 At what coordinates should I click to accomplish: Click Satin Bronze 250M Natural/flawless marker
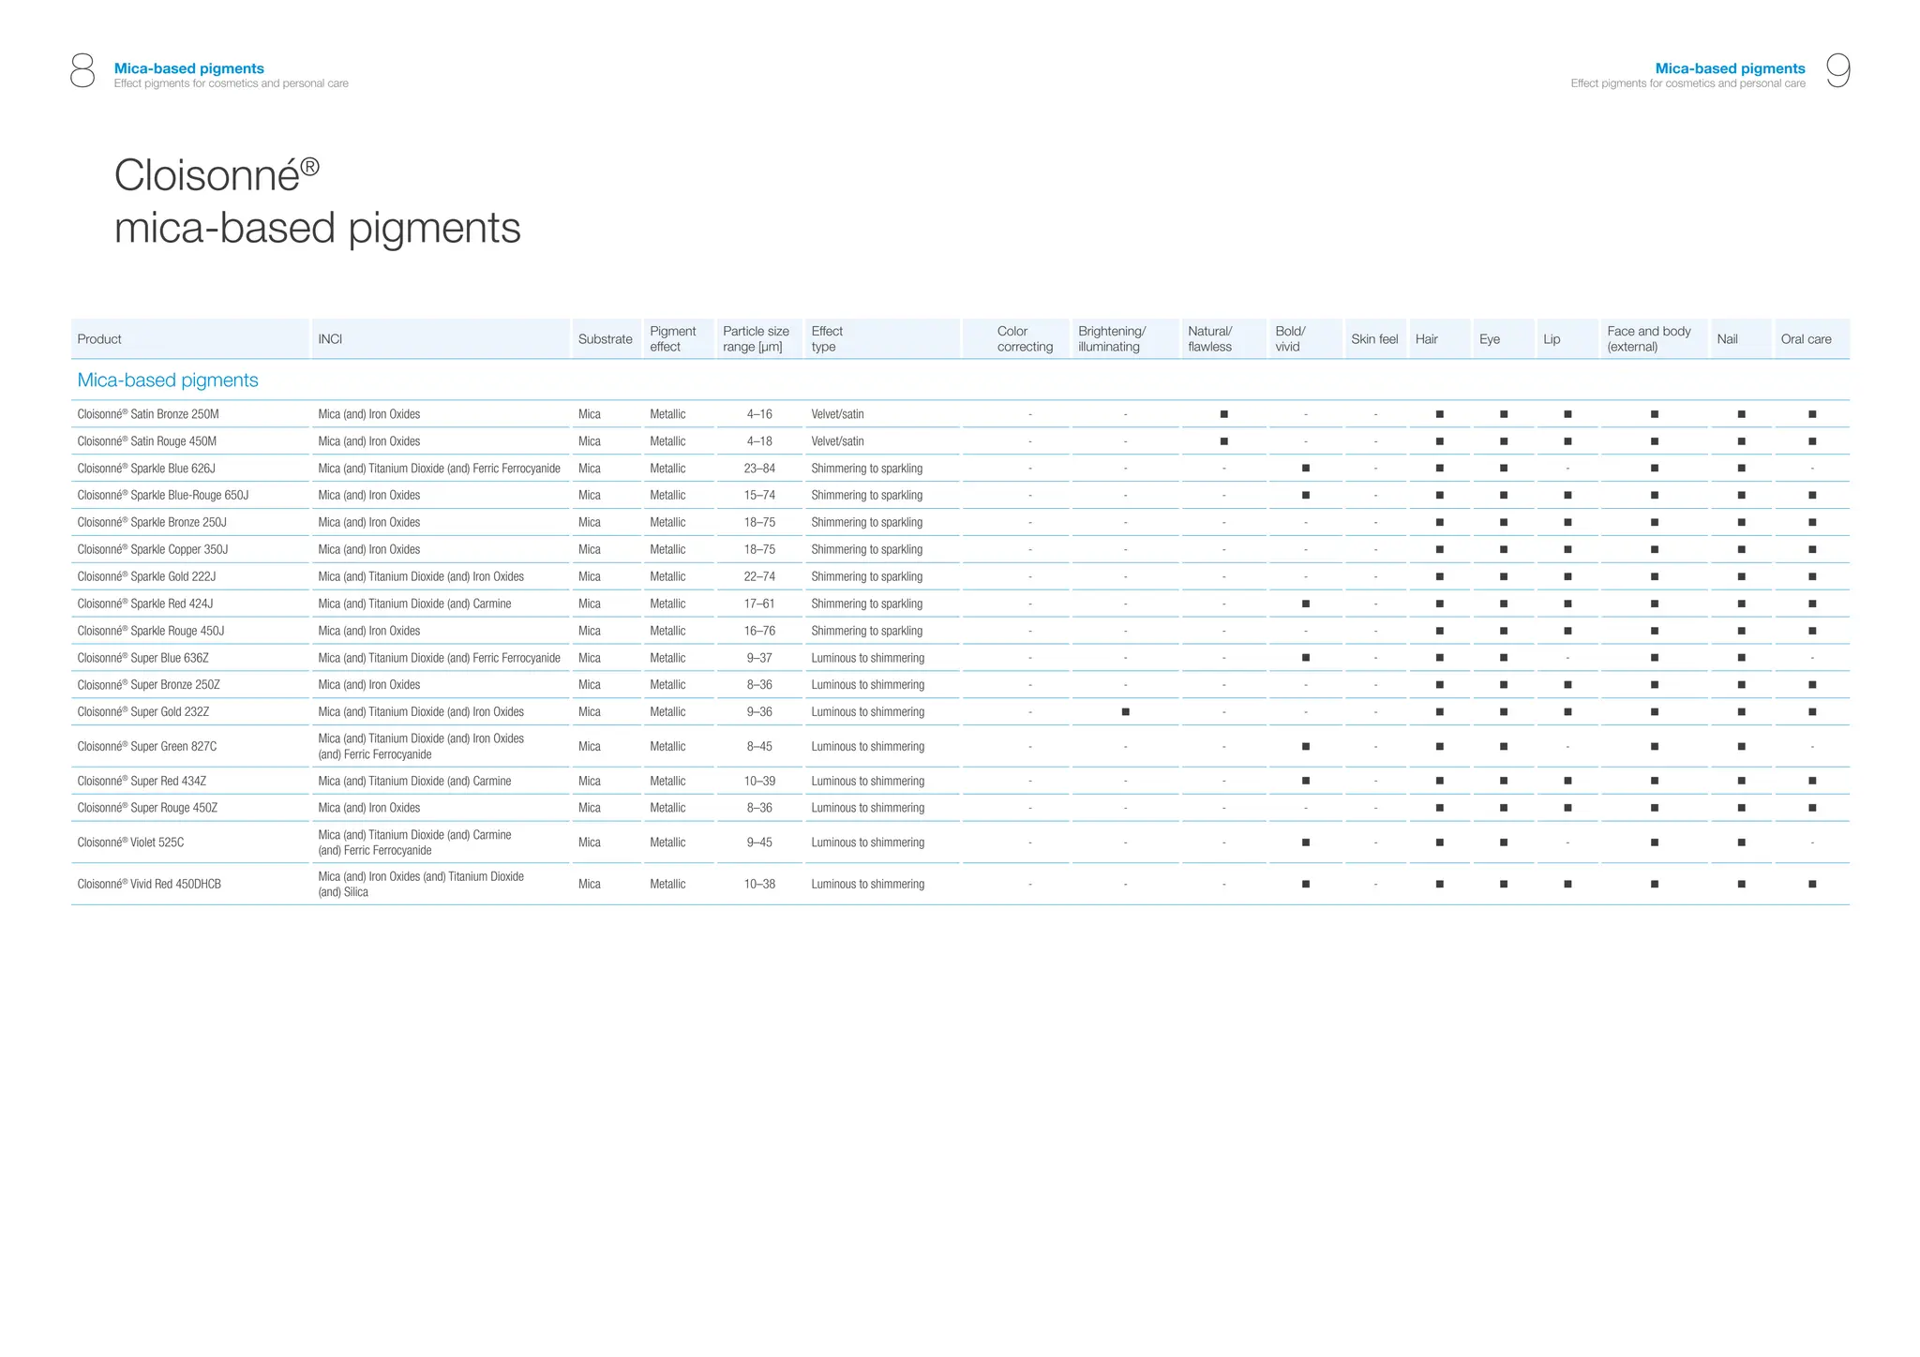coord(1223,414)
